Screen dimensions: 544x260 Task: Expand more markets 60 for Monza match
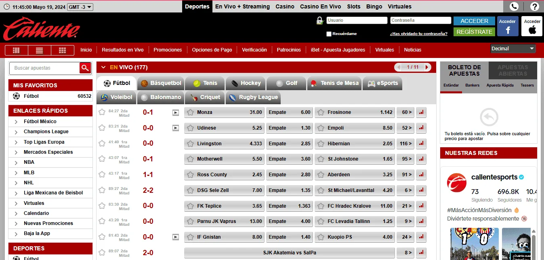pos(405,112)
